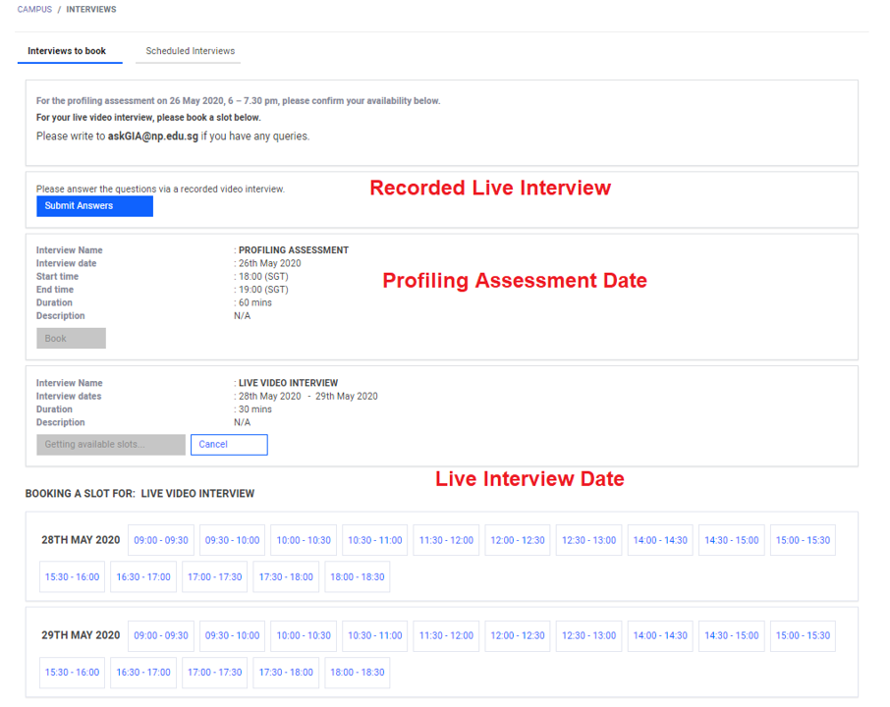Viewport: 890px width, 707px height.
Task: Book 29th May slot 10:30 - 11:00
Action: (x=375, y=635)
